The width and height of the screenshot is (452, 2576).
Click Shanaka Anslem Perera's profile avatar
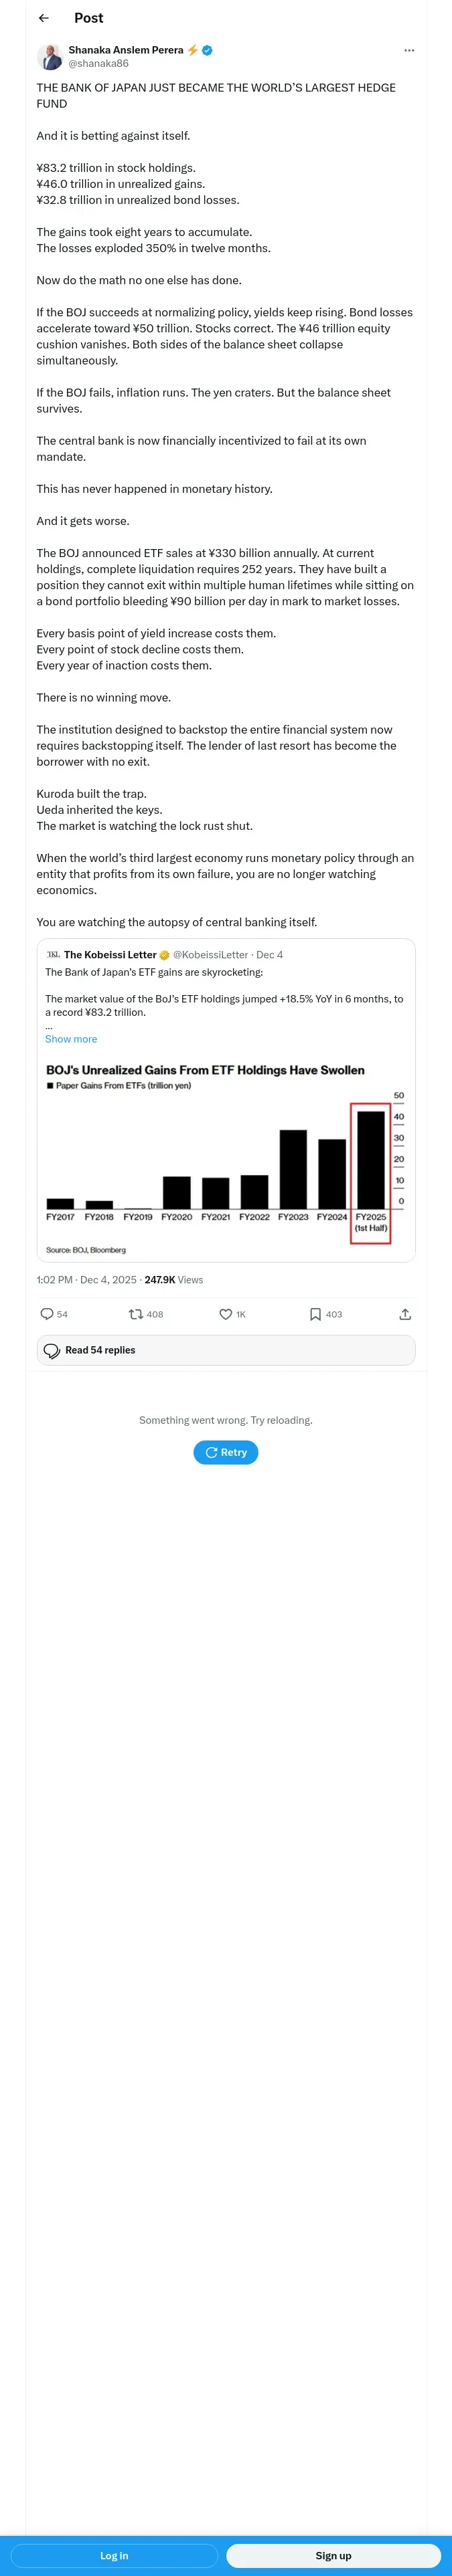(50, 56)
